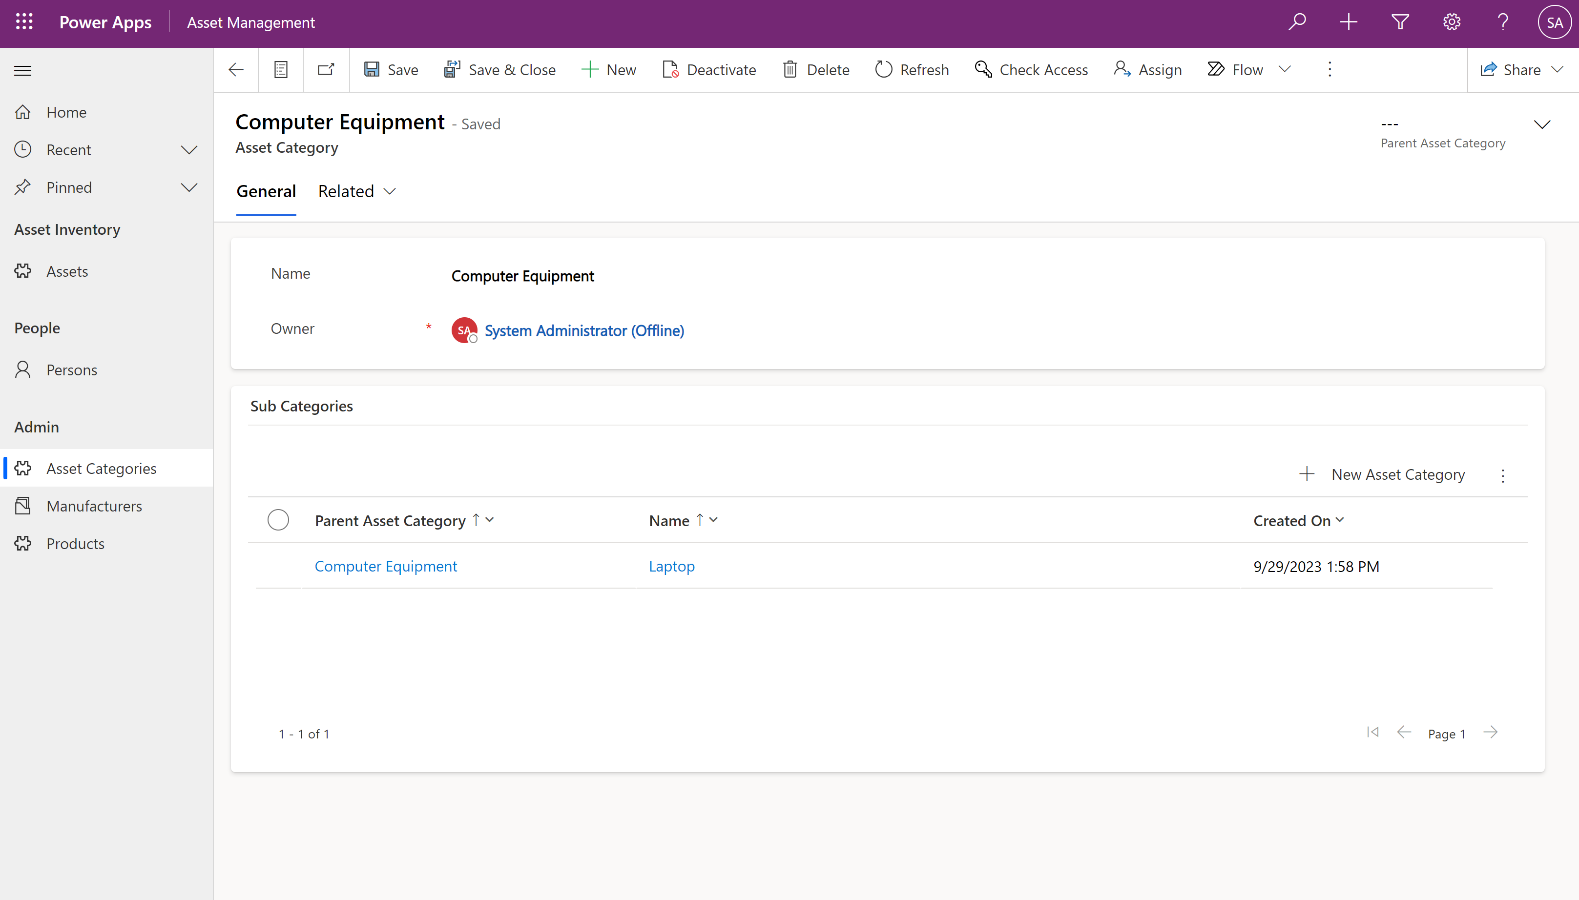Open Sub Categories subgrid more commands

pos(1503,475)
